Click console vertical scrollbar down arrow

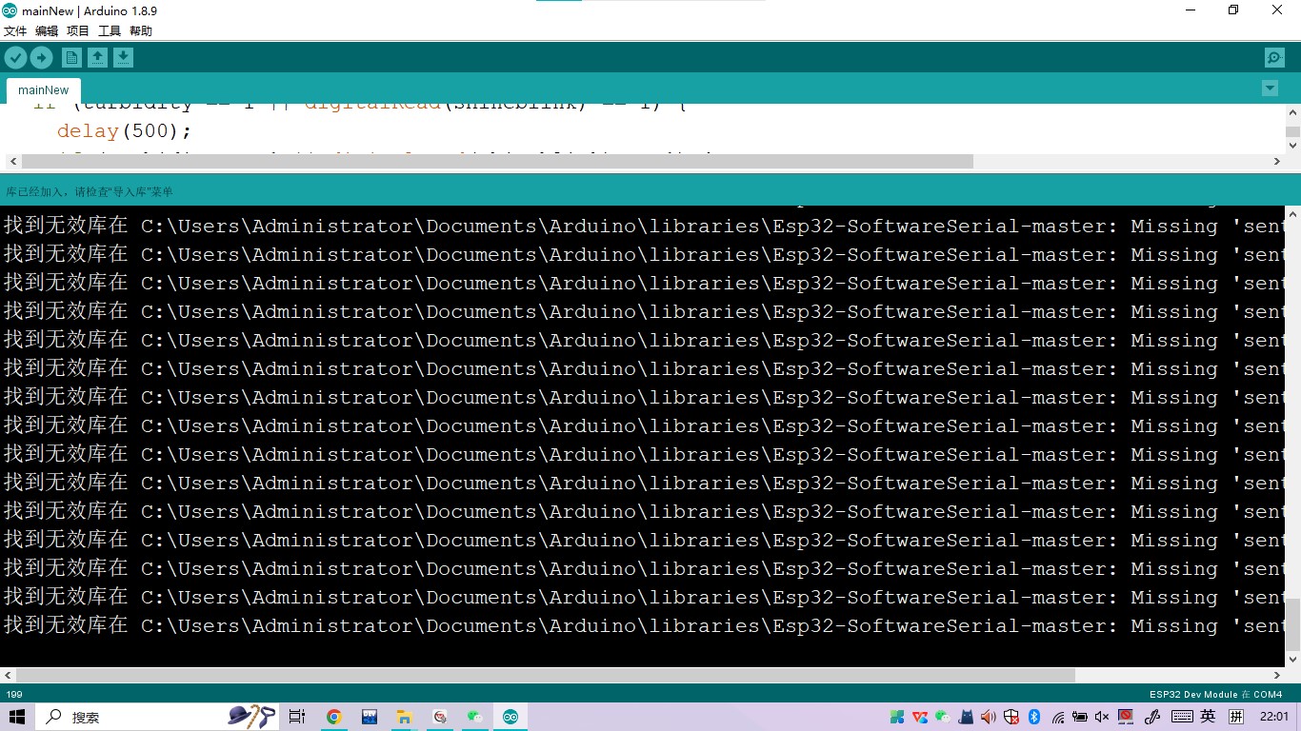[1292, 659]
